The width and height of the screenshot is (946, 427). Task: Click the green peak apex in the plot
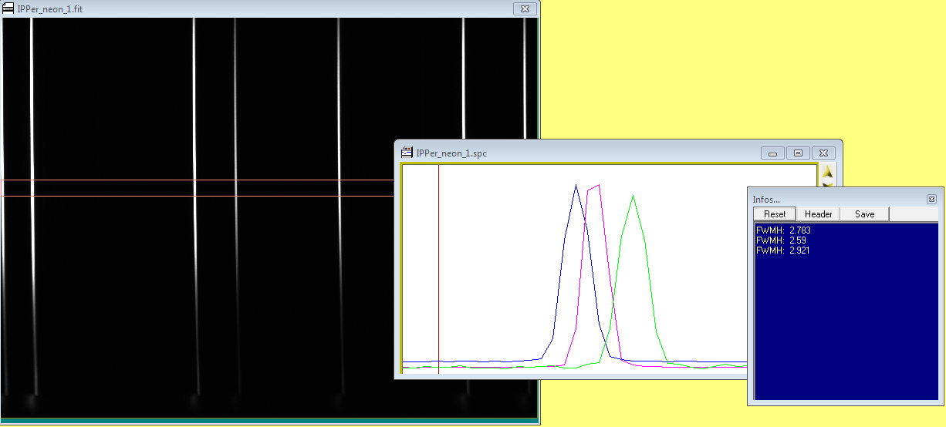point(633,197)
